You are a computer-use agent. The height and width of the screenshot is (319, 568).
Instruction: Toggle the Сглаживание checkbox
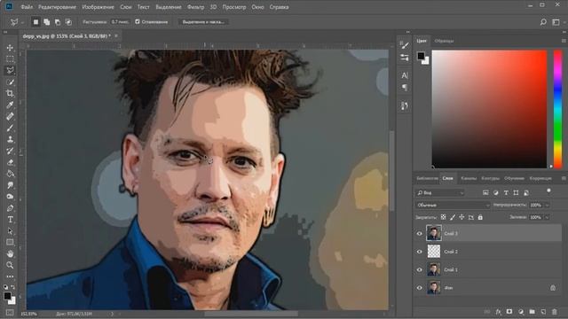point(138,21)
